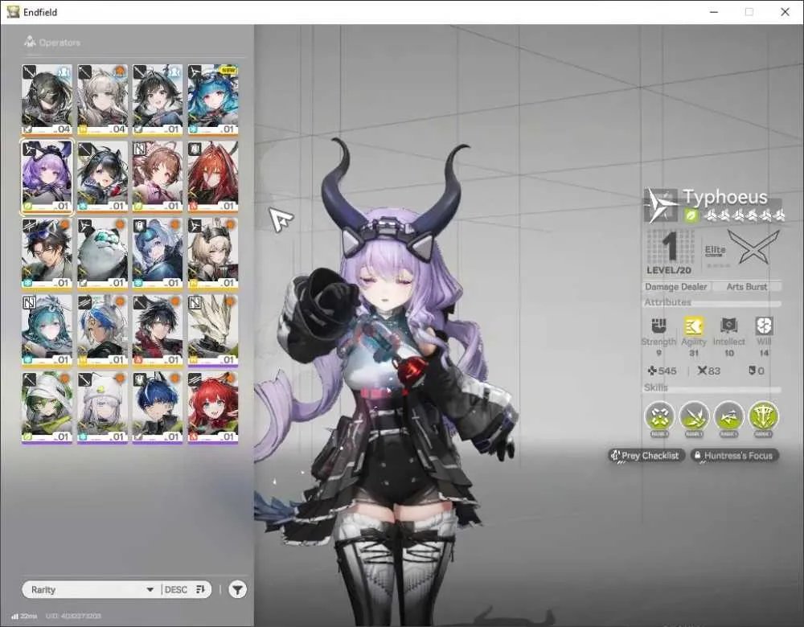Click the Damage Dealer tag
This screenshot has height=627, width=804.
tap(676, 287)
